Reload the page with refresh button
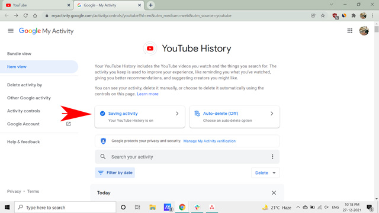The image size is (379, 213). pyautogui.click(x=25, y=15)
